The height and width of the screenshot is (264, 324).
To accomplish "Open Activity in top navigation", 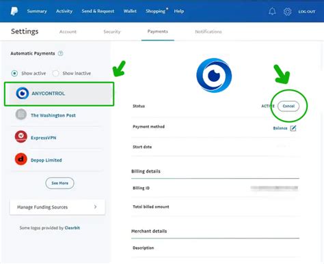I will 64,11.
